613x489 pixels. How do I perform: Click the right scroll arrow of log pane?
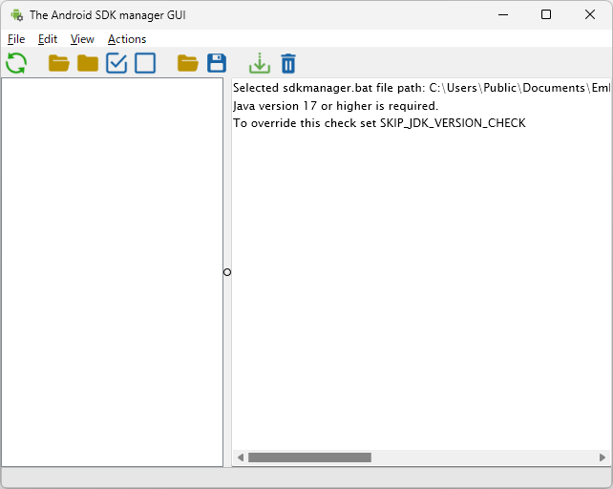coord(602,457)
